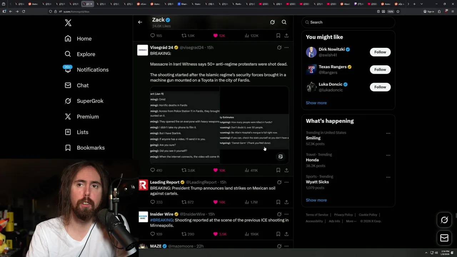This screenshot has width=457, height=257.
Task: Bookmark the Insider Wire post
Action: click(278, 234)
